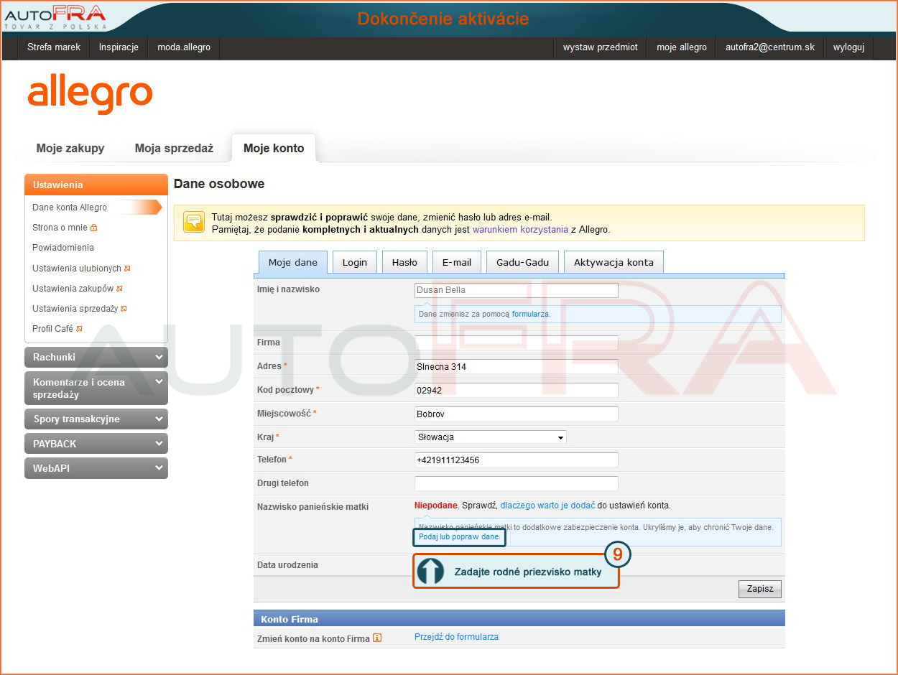Open Strona o mnie in sidebar
This screenshot has width=898, height=675.
click(x=60, y=228)
